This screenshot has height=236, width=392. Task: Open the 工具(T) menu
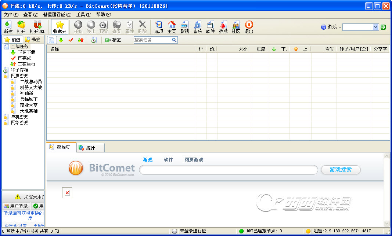pos(84,14)
